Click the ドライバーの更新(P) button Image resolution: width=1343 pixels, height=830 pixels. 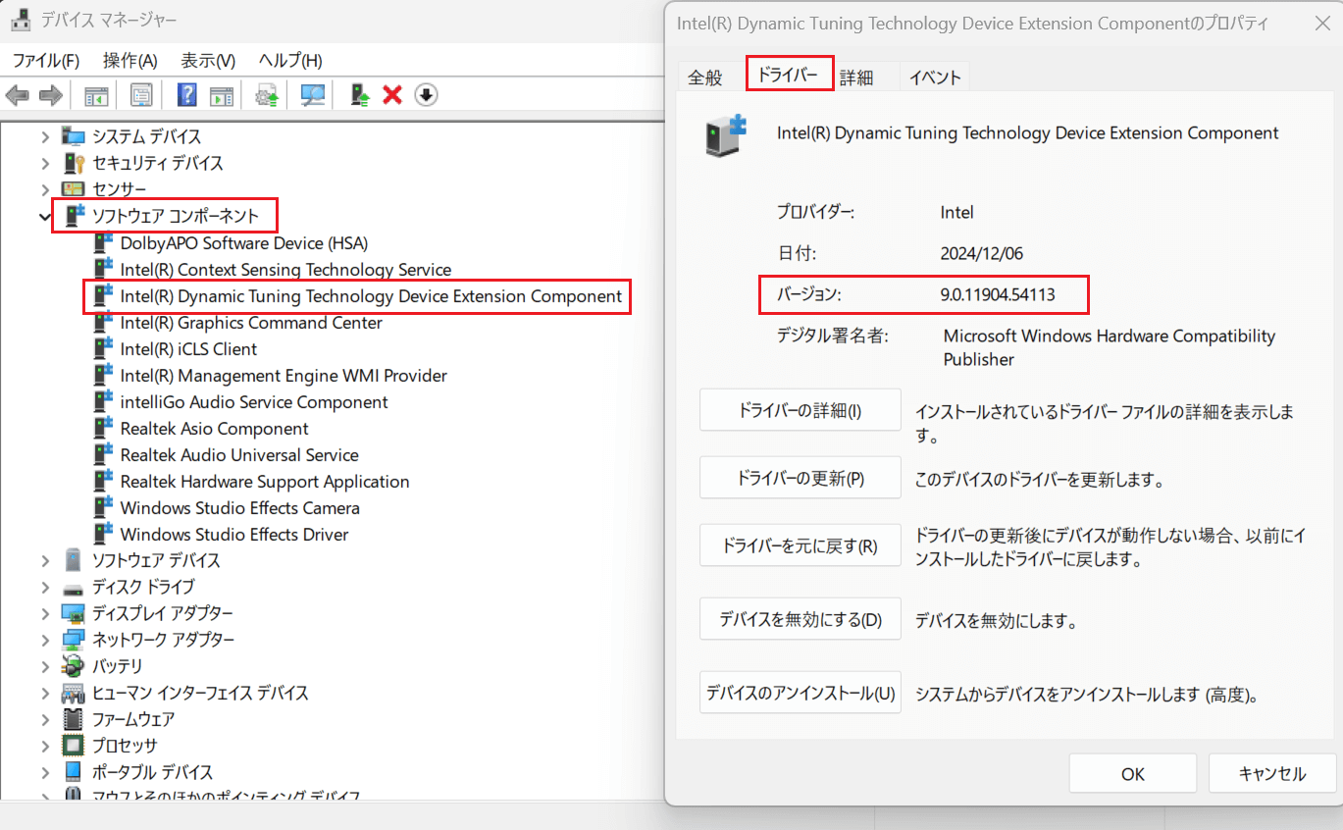pyautogui.click(x=800, y=478)
